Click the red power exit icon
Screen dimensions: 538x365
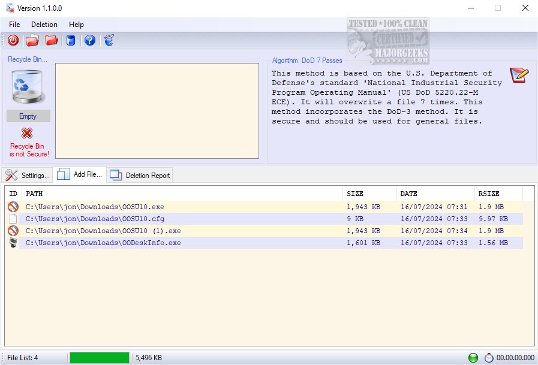click(x=13, y=40)
